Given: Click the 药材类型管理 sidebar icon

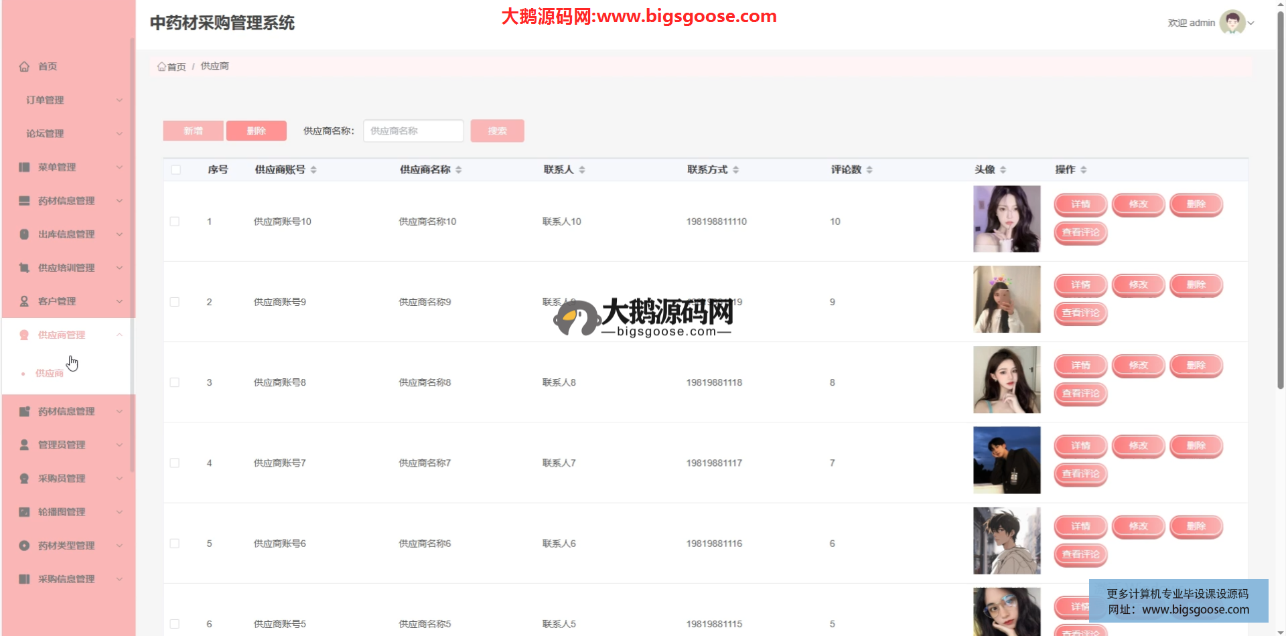Looking at the screenshot, I should tap(25, 545).
